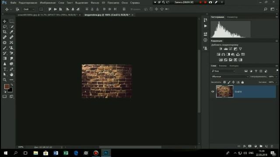The width and height of the screenshot is (280, 157).
Task: Reset default foreground and background colors
Action: click(x=5, y=92)
